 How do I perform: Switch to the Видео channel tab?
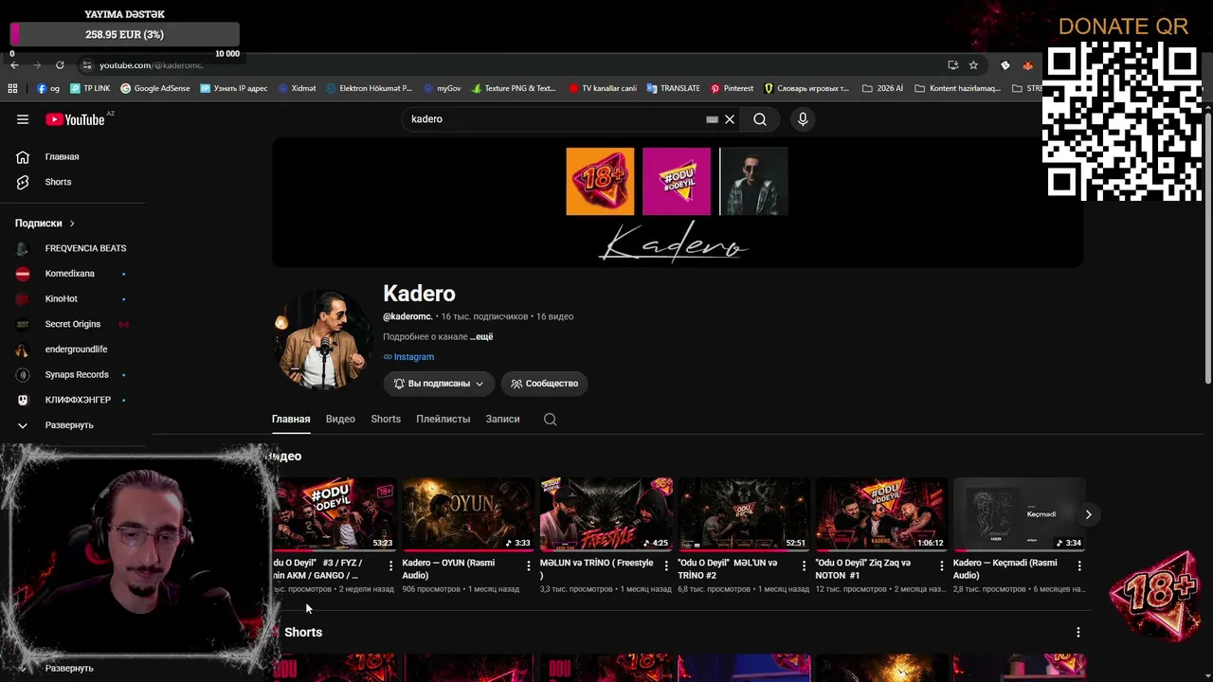[x=340, y=419]
